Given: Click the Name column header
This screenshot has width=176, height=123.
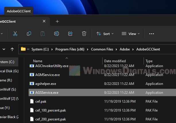Looking at the screenshot, I should (x=38, y=61).
